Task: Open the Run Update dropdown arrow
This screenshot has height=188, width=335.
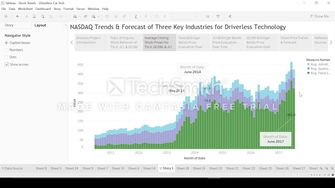Action: 66,16
